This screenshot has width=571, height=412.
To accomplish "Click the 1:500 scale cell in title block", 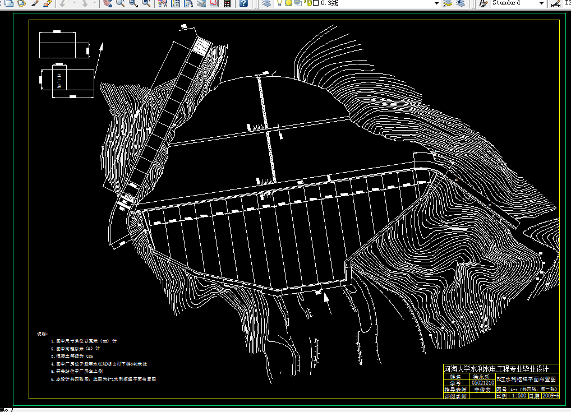I will [x=518, y=396].
